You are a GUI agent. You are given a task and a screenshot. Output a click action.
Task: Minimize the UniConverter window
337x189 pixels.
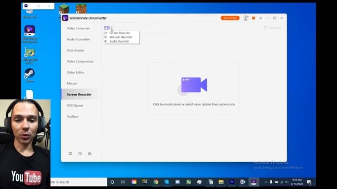[x=267, y=18]
